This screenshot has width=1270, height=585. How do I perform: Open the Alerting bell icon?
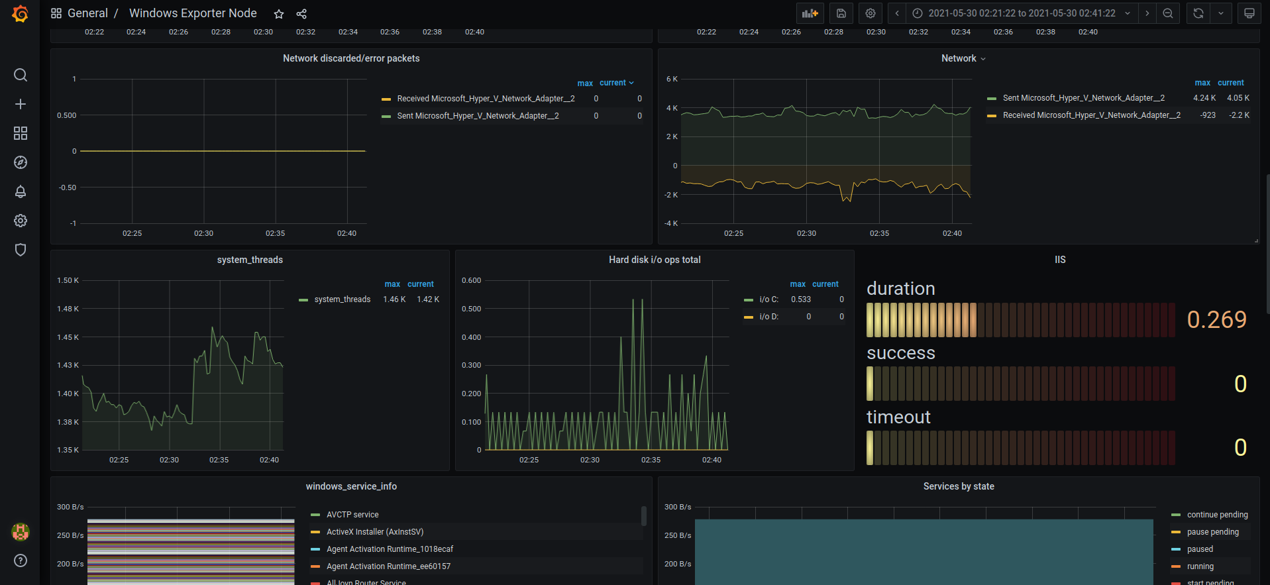[x=21, y=191]
